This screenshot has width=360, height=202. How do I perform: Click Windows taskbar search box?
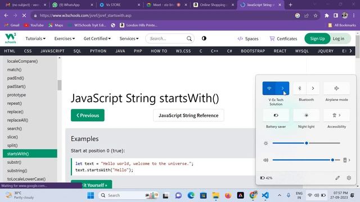point(129,195)
